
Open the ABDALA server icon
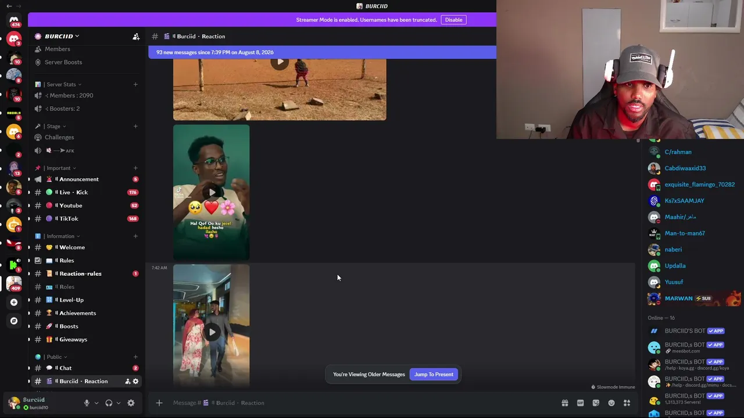click(14, 113)
